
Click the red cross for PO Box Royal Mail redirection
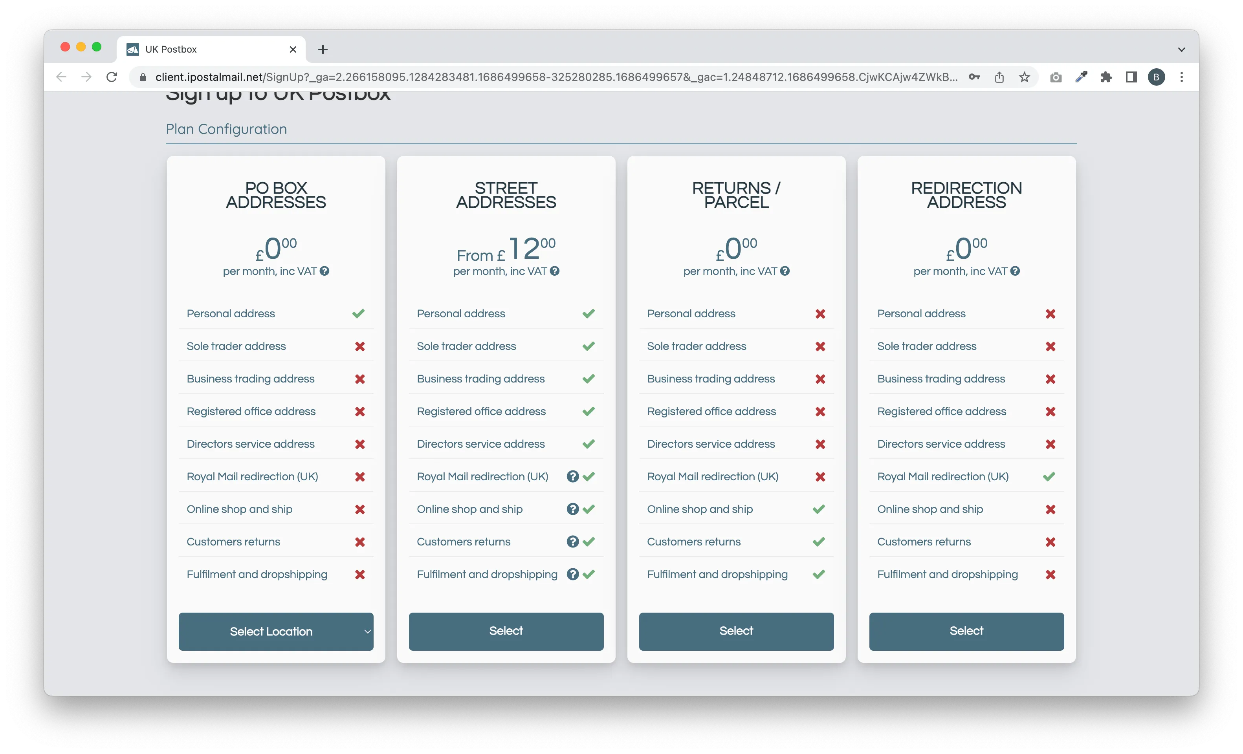point(360,477)
